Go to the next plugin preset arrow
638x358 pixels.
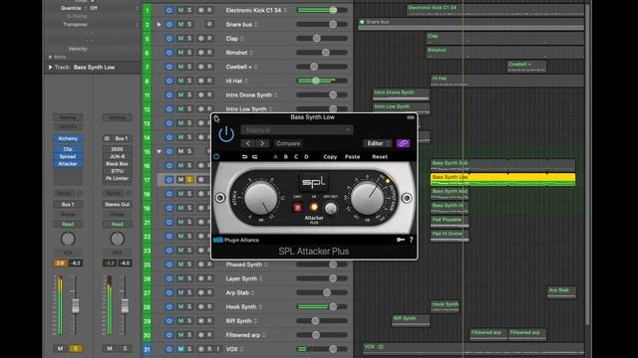[x=262, y=143]
